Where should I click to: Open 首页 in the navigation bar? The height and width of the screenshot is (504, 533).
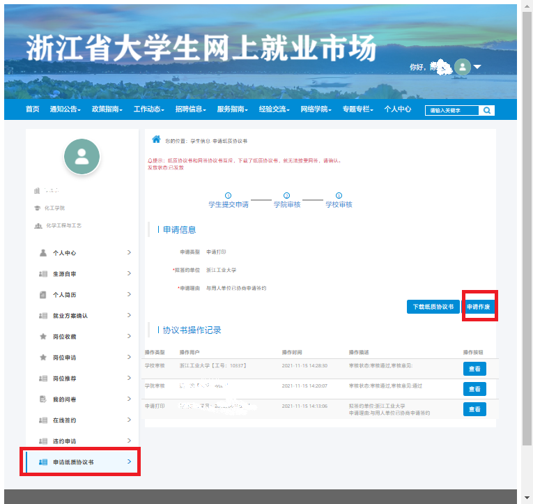point(32,109)
